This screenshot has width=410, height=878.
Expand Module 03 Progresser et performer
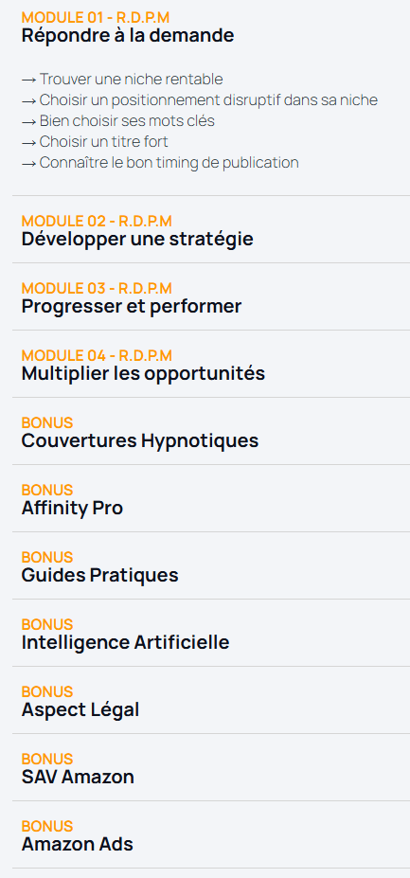pyautogui.click(x=211, y=296)
